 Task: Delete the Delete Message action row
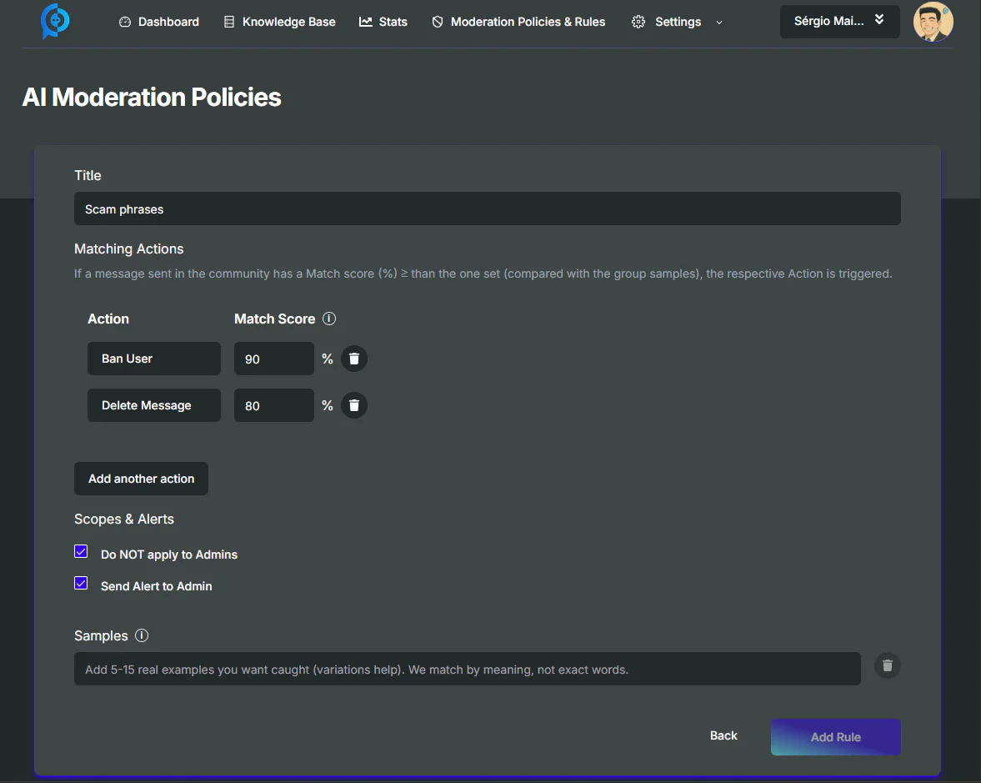coord(353,405)
